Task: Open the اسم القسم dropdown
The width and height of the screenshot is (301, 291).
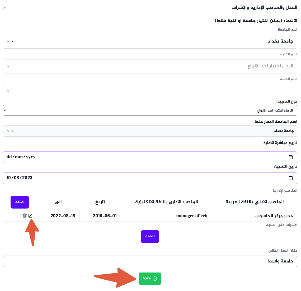Action: (8, 91)
